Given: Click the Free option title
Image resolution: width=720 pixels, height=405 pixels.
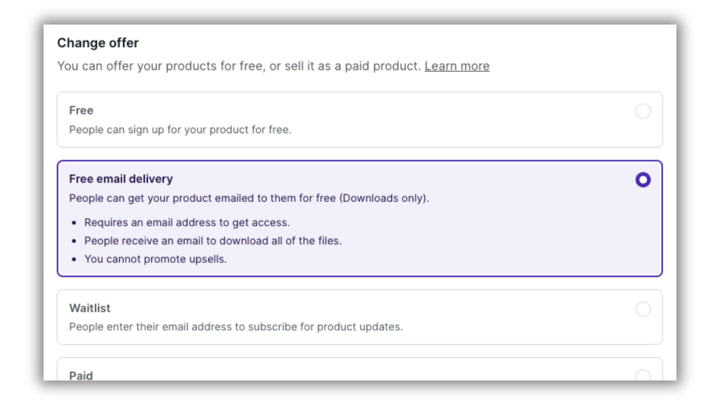Looking at the screenshot, I should point(81,110).
